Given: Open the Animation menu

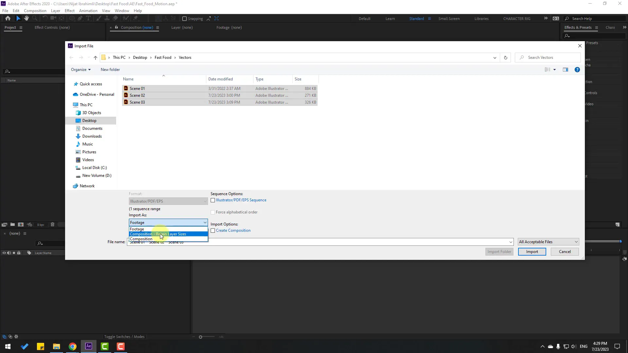Looking at the screenshot, I should 88,10.
